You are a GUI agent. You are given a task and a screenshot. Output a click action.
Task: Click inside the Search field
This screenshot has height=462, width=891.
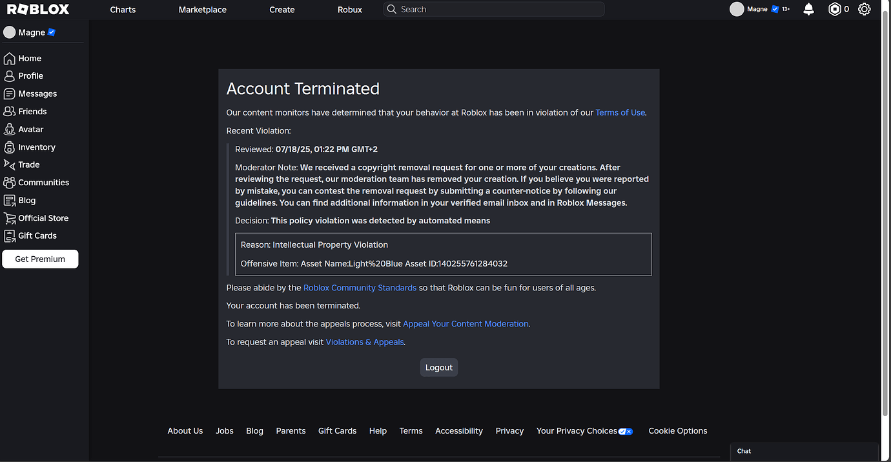click(x=493, y=9)
